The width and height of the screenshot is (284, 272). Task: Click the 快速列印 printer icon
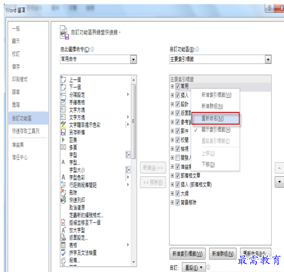pyautogui.click(x=63, y=200)
